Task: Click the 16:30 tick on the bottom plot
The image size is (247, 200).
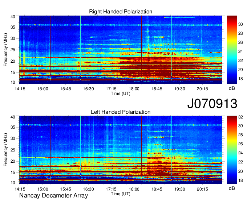Action: [x=88, y=189]
